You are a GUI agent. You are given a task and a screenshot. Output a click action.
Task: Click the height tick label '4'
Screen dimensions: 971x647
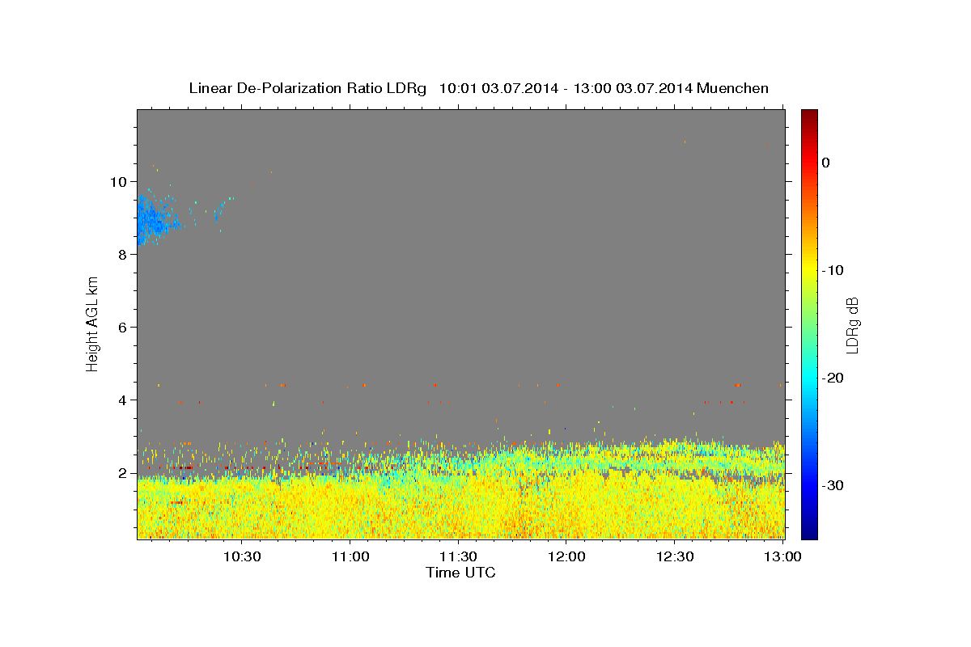tap(123, 400)
